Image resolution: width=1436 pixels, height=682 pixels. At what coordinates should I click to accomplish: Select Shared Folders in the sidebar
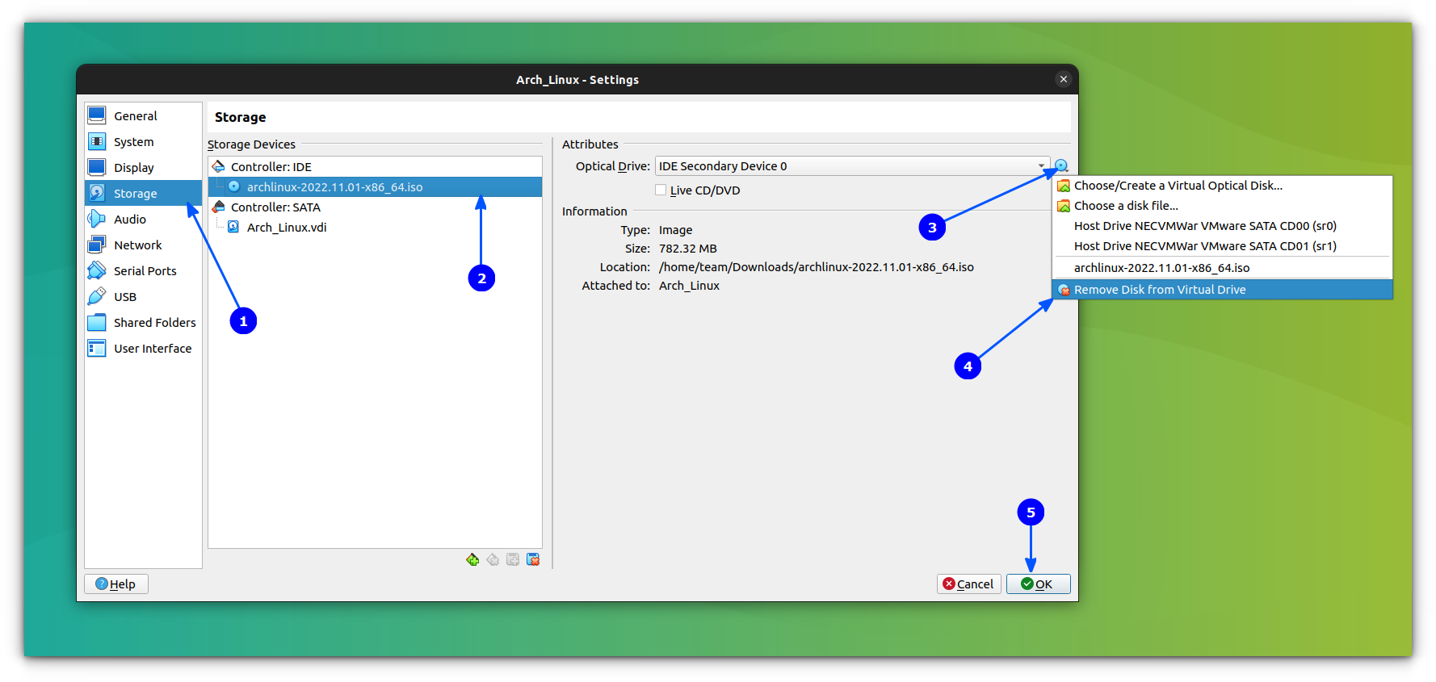pos(154,323)
